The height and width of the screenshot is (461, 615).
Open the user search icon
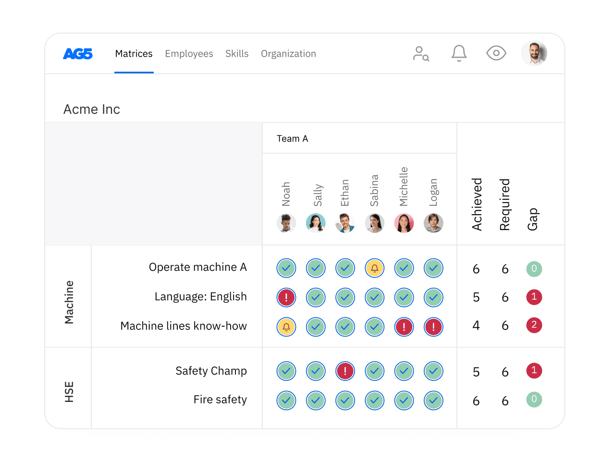click(x=420, y=53)
